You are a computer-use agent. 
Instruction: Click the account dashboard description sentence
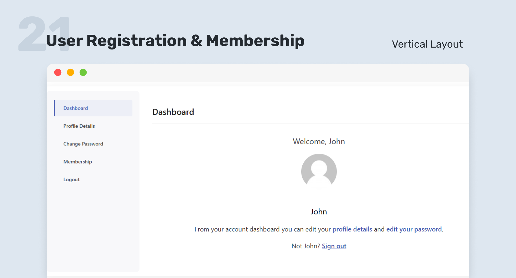tap(319, 229)
